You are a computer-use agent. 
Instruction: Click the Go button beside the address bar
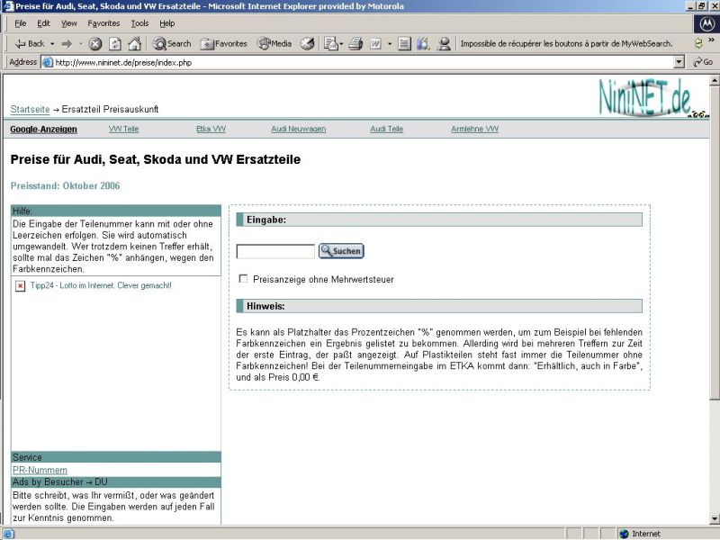coord(703,62)
